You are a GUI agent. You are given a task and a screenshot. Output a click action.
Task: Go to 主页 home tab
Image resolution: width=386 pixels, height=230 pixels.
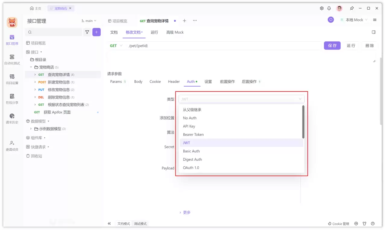36,8
